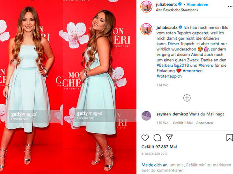Open the #moncheri hashtag link

[193, 71]
